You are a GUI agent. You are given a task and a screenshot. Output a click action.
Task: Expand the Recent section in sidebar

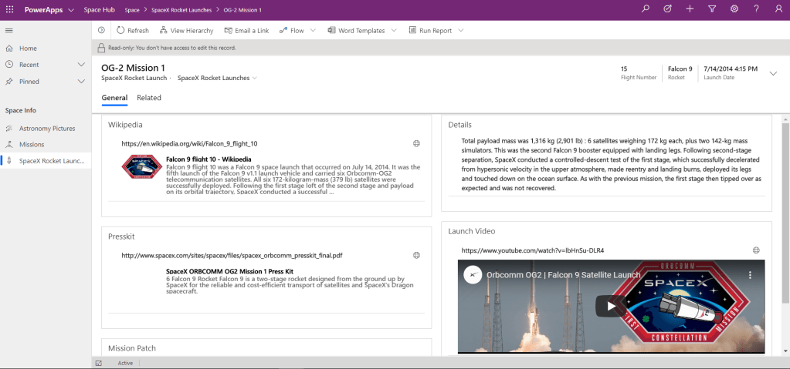[81, 65]
